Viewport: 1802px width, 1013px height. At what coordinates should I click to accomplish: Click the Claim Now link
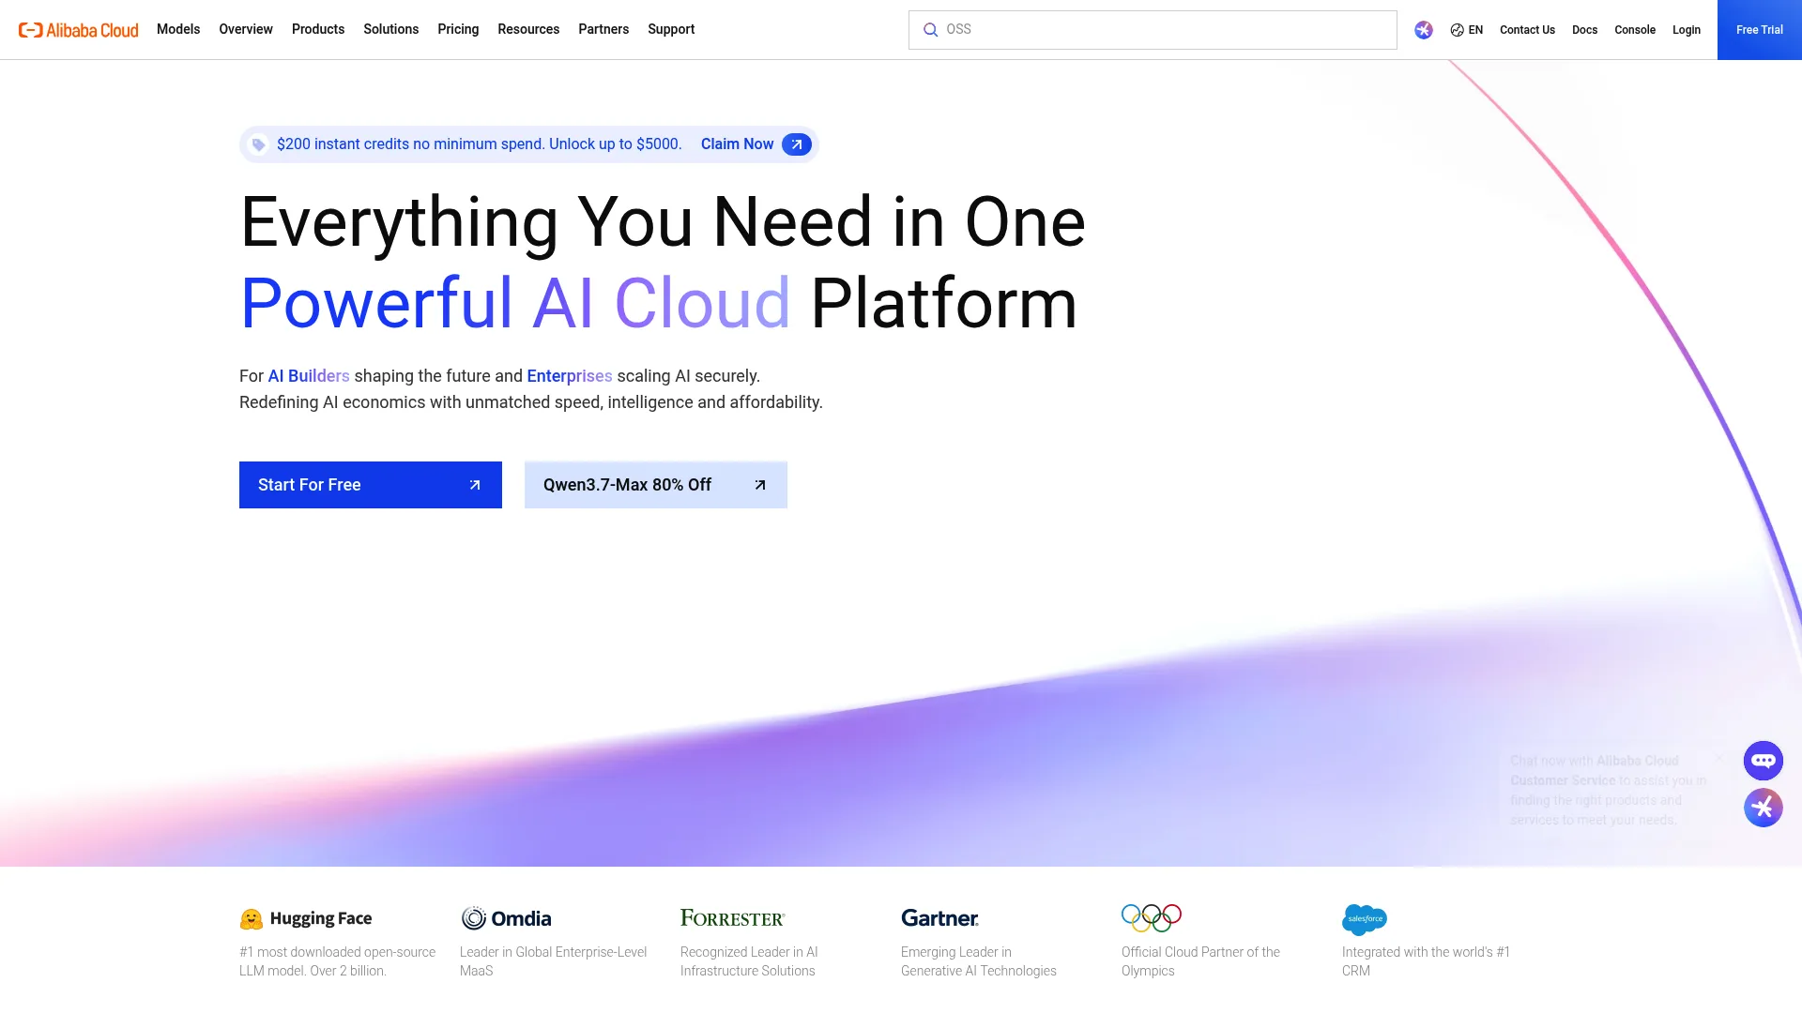pyautogui.click(x=737, y=144)
